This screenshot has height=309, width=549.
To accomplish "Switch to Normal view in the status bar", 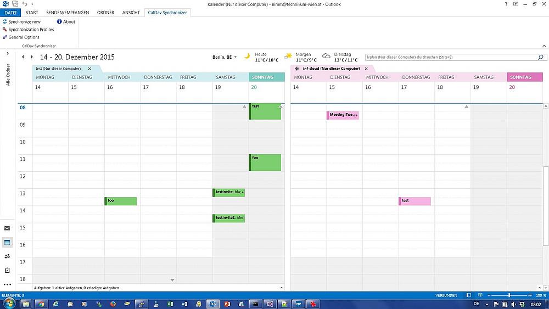I will coord(469,295).
